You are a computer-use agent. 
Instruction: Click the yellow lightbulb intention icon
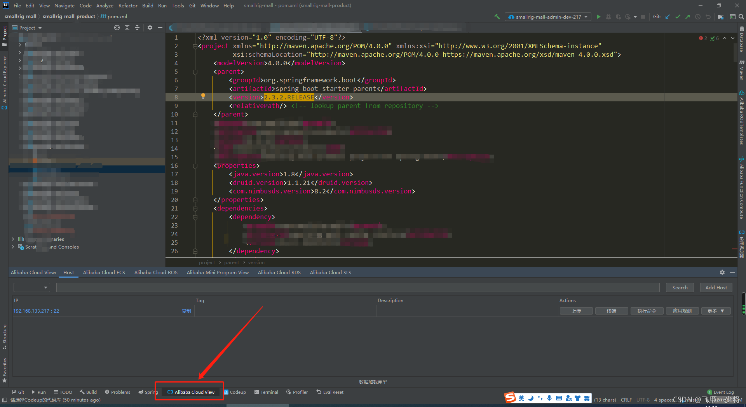pyautogui.click(x=203, y=96)
